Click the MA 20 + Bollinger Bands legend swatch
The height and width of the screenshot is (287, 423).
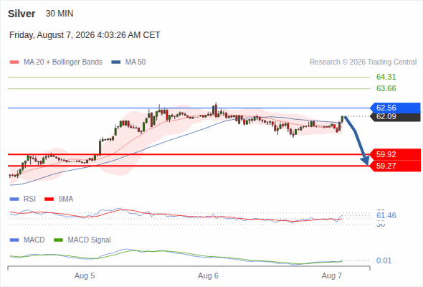pyautogui.click(x=14, y=62)
